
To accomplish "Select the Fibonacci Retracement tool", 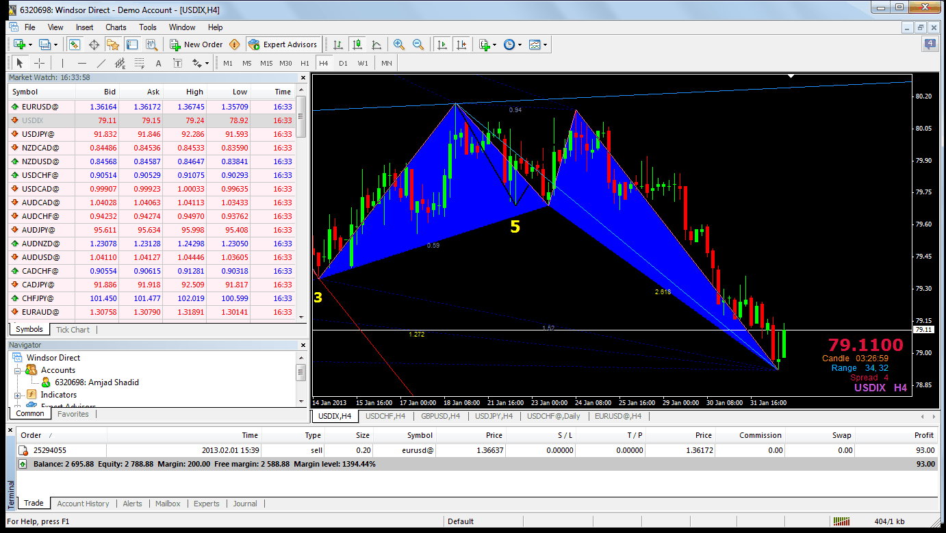I will click(139, 63).
